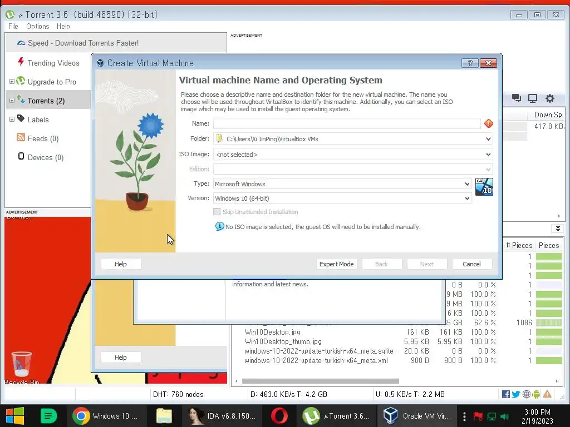Click the Expert Mode button

[x=337, y=264]
